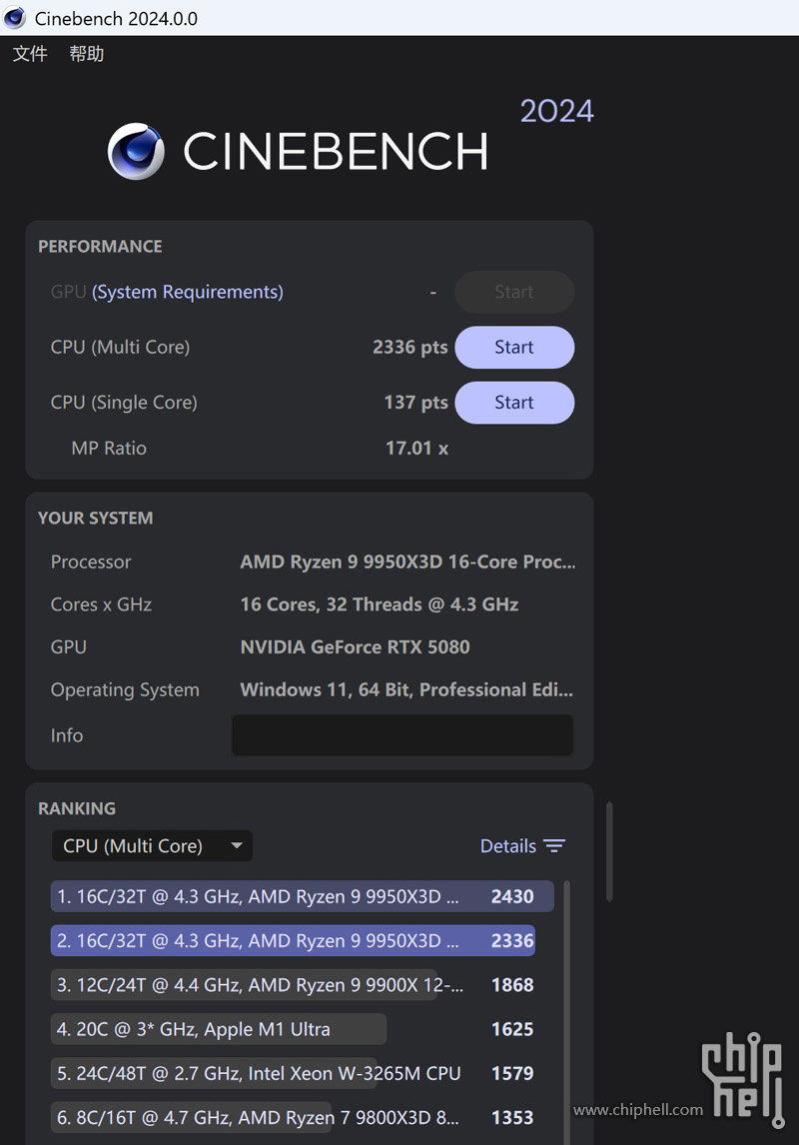Click the PERFORMANCE section heading
The height and width of the screenshot is (1145, 799).
click(x=100, y=246)
